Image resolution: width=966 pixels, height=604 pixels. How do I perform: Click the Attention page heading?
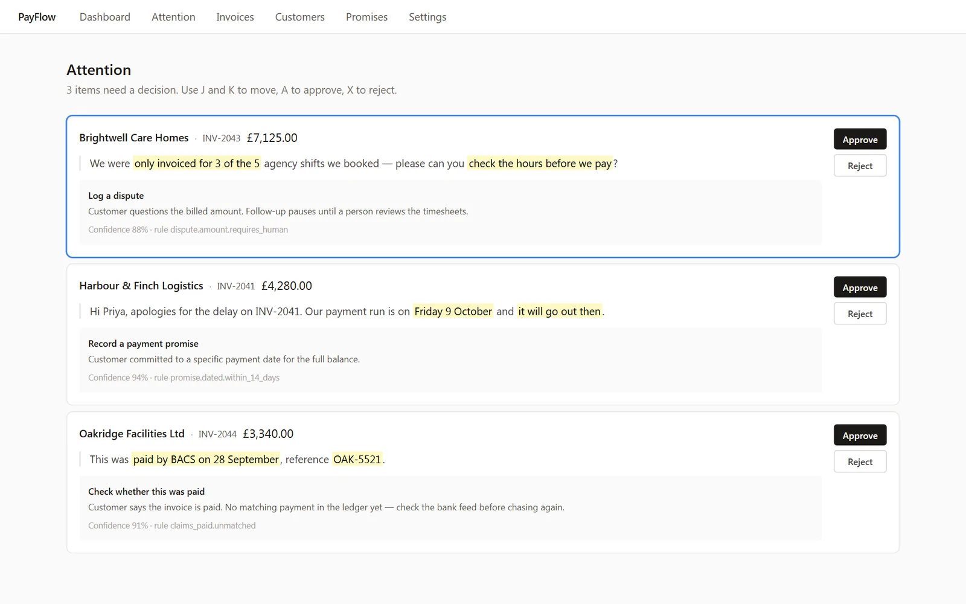click(98, 70)
